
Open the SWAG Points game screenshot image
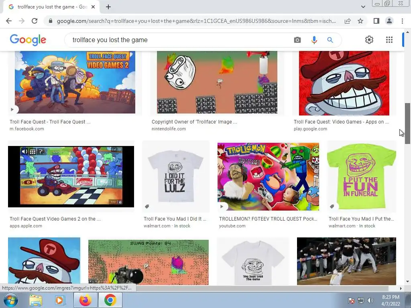(149, 262)
